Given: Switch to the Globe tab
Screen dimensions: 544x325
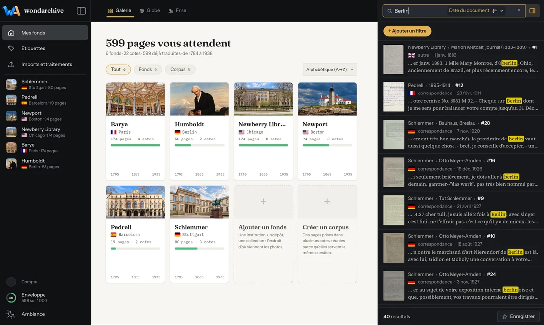Looking at the screenshot, I should pyautogui.click(x=150, y=11).
